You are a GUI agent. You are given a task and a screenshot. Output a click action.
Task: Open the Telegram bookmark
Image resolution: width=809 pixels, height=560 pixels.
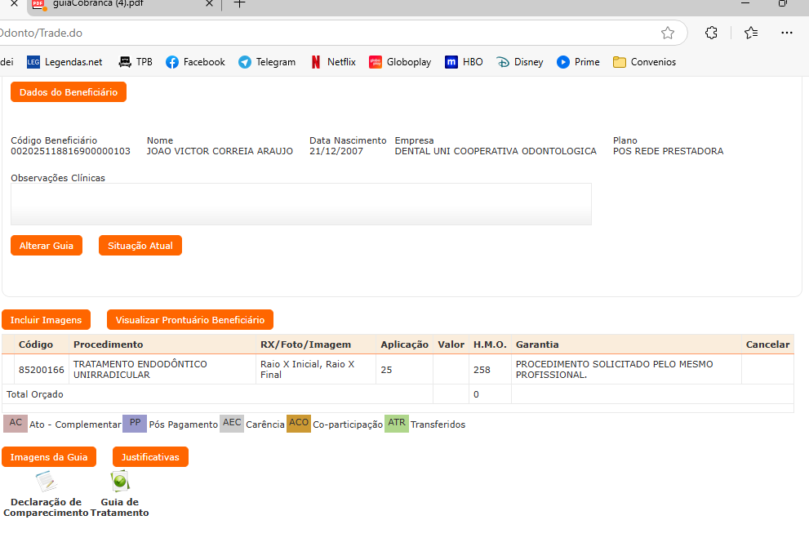coord(267,62)
